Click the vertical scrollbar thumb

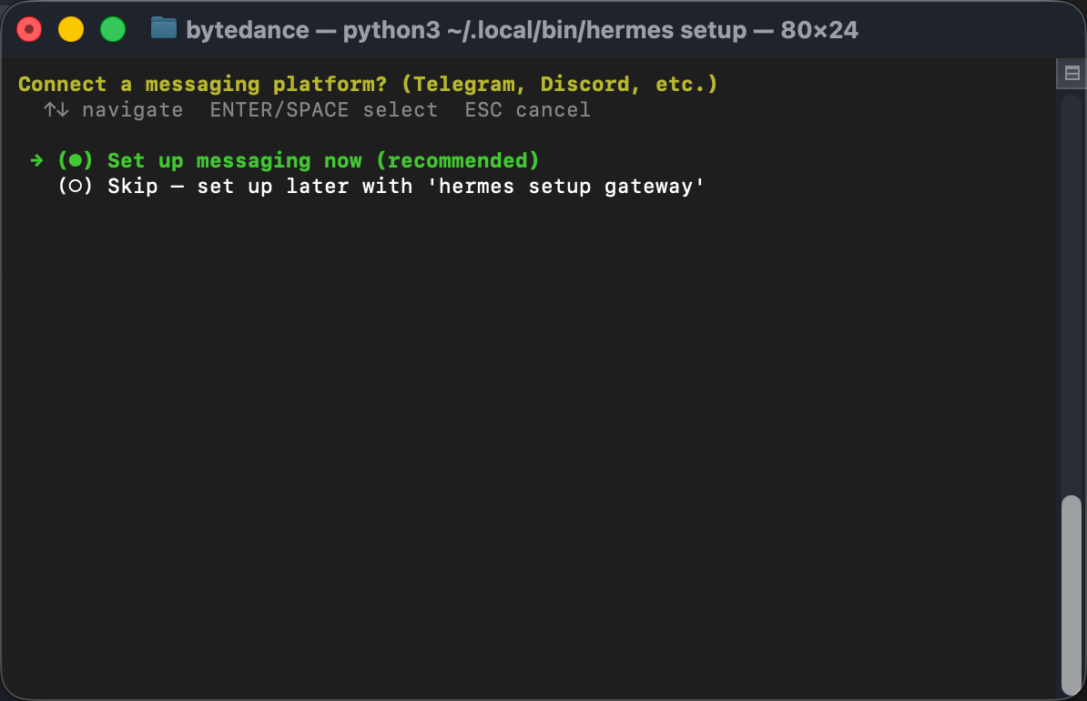click(1072, 592)
